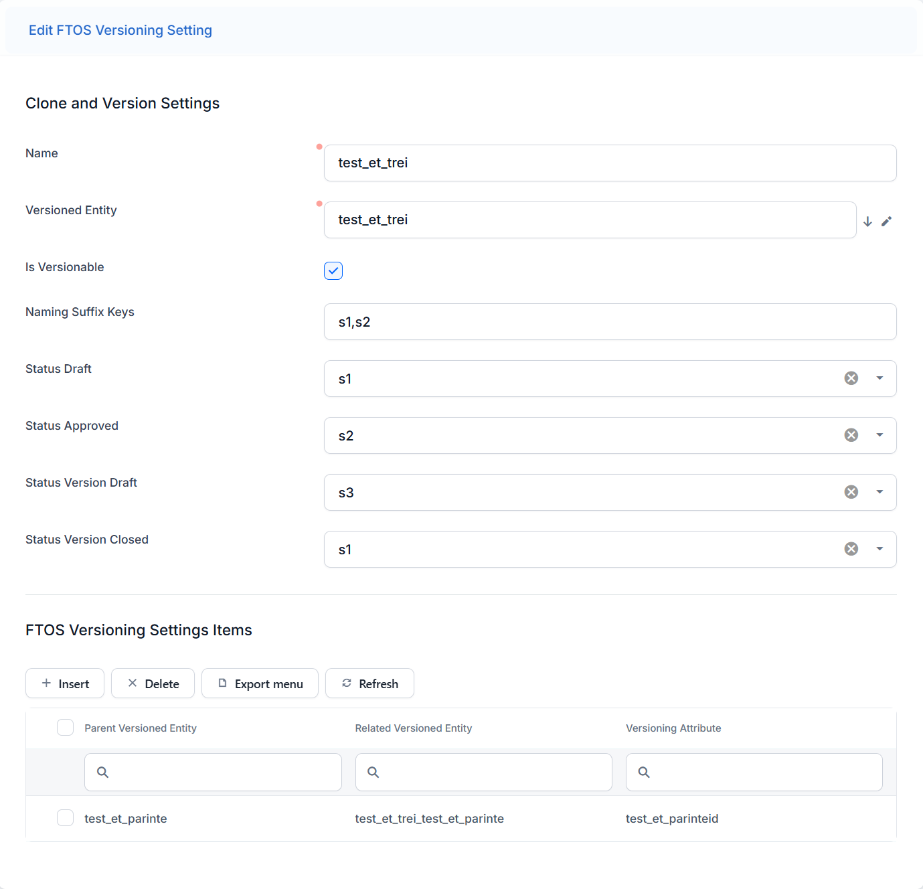Click search icon in Parent Versioned Entity filter

[102, 772]
